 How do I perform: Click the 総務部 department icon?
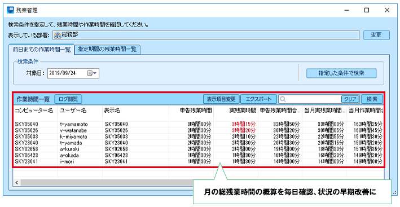58,35
